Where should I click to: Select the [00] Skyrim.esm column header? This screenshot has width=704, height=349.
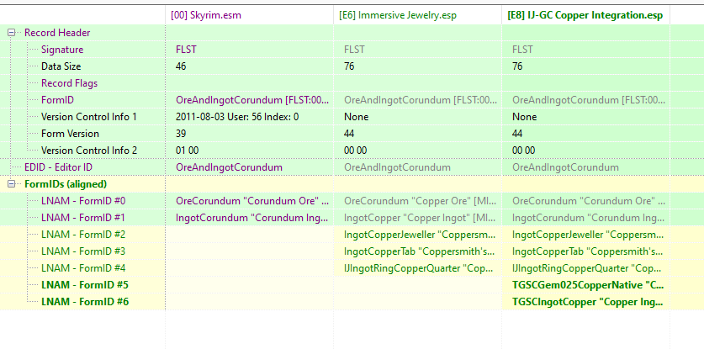[x=249, y=15]
